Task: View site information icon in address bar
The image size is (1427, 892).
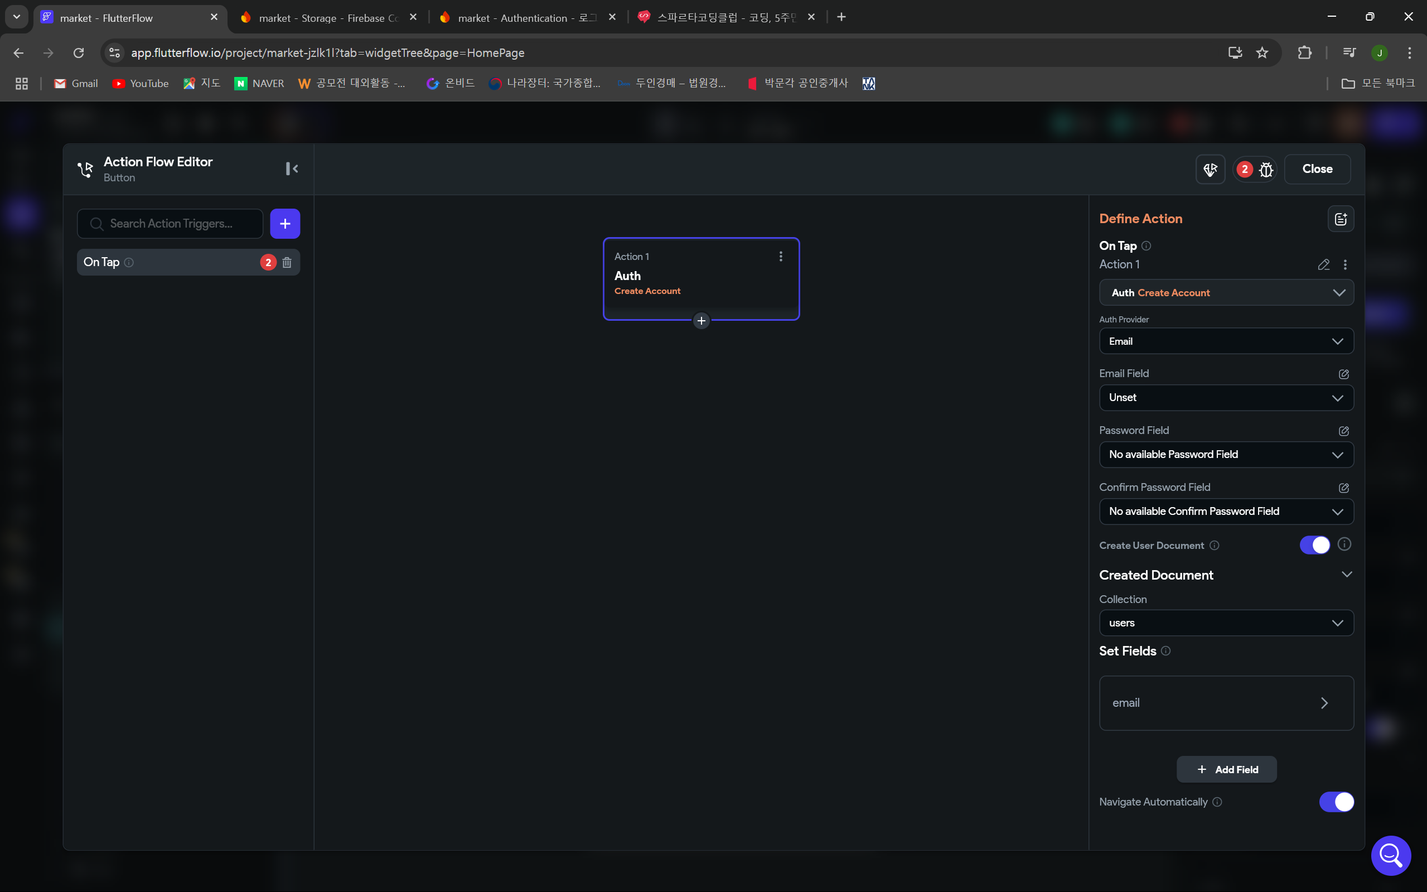Action: tap(114, 53)
